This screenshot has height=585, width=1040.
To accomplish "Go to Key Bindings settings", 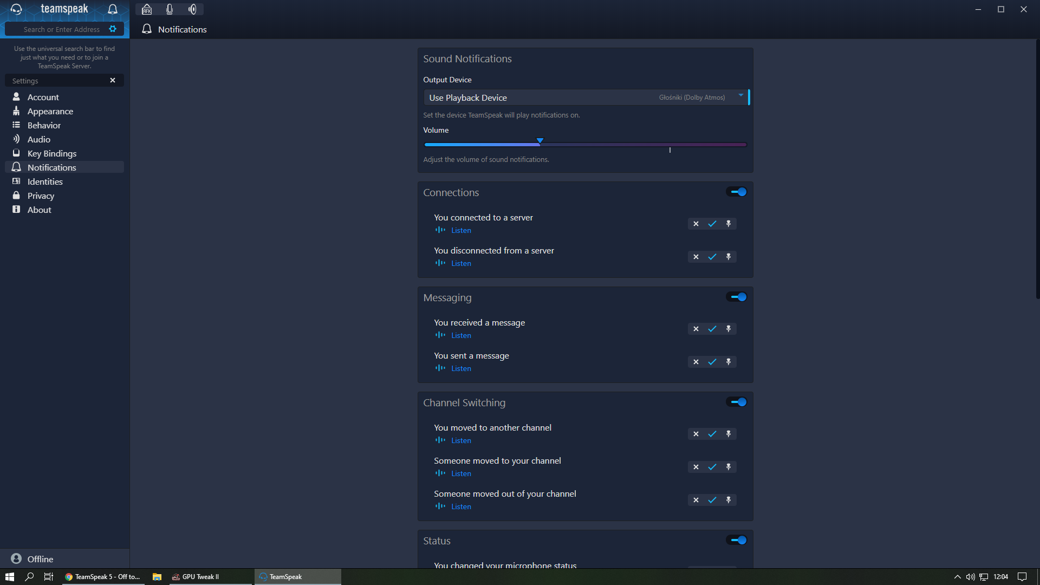I will coord(52,153).
